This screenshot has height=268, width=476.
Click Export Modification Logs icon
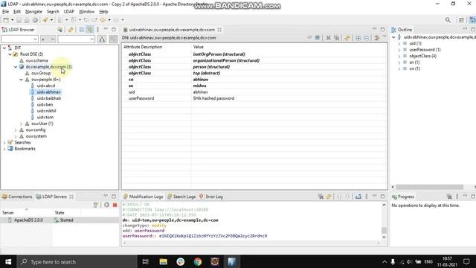(358, 197)
